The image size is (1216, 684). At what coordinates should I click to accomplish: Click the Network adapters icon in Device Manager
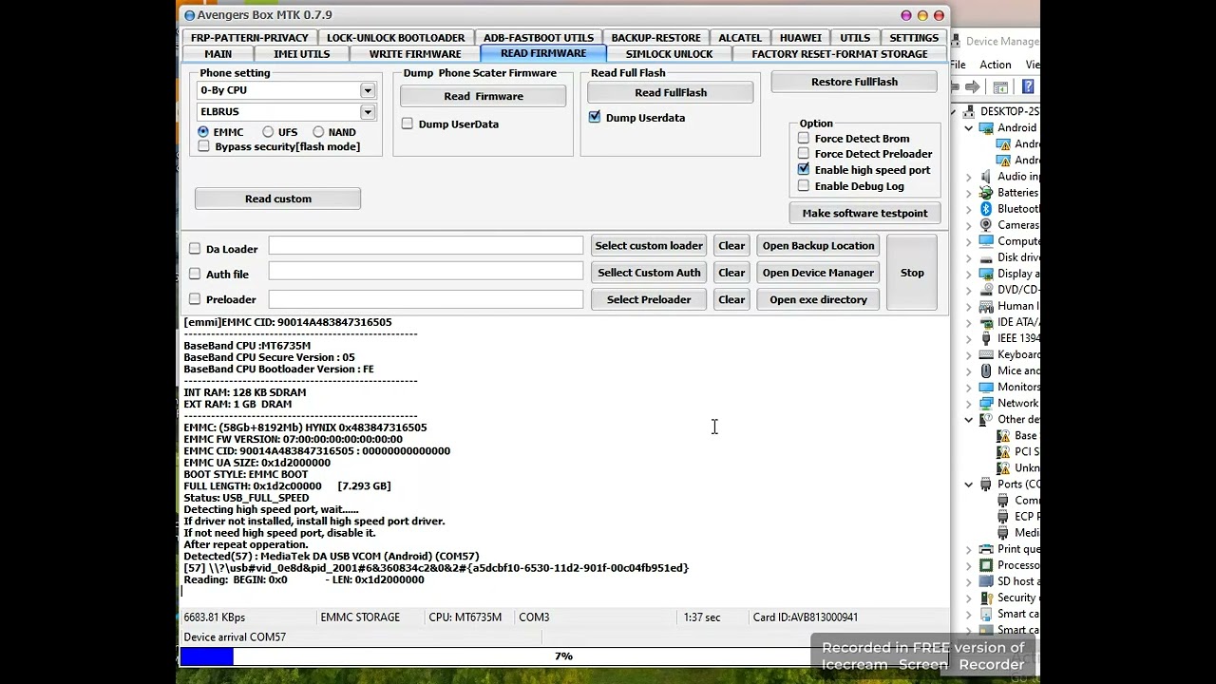pyautogui.click(x=986, y=403)
